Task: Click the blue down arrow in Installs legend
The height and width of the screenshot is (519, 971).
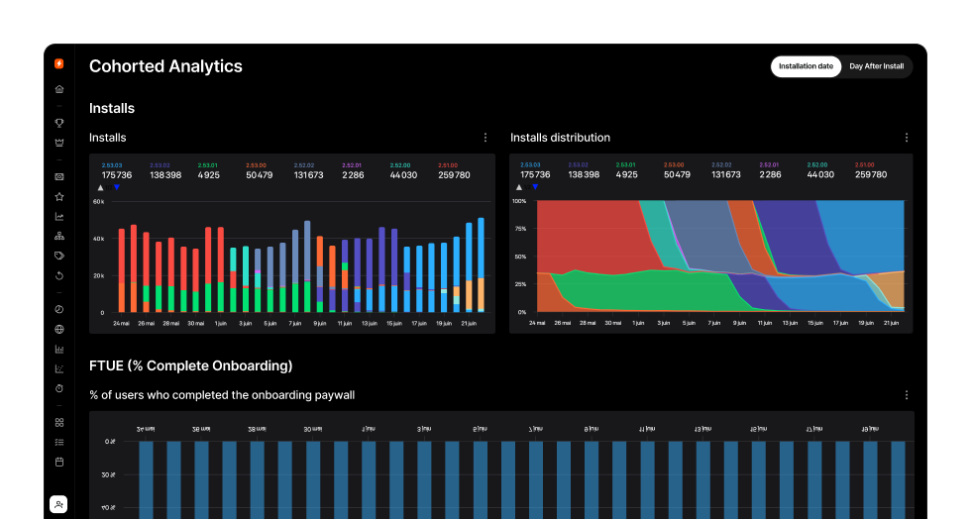Action: pyautogui.click(x=116, y=187)
